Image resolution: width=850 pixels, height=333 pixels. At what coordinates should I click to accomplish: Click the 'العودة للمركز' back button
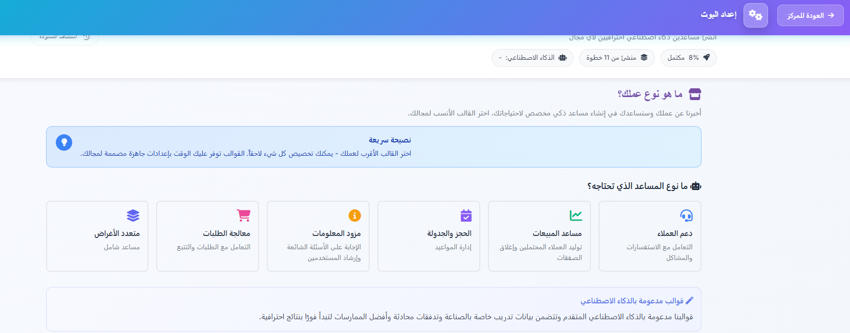(810, 15)
